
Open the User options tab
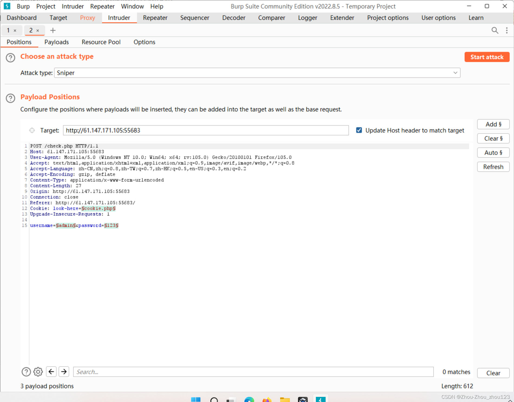[438, 18]
